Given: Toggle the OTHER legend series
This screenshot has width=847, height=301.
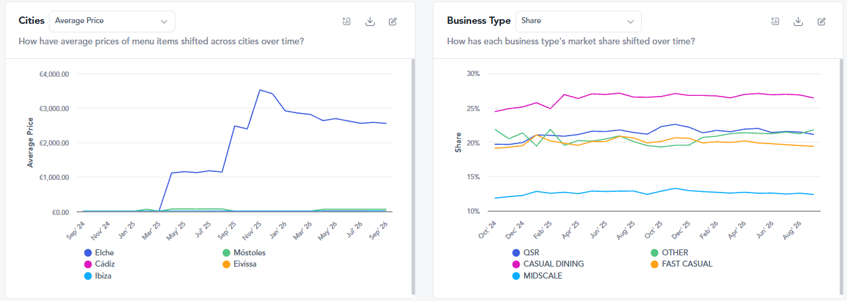Looking at the screenshot, I should coord(670,253).
